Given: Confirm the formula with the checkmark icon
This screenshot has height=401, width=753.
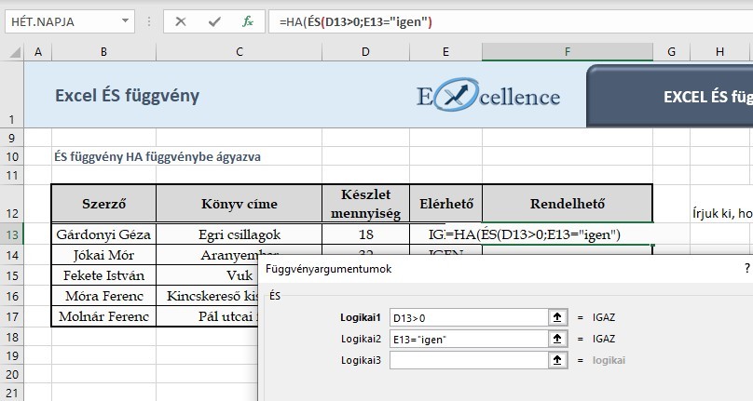Looking at the screenshot, I should click(214, 21).
